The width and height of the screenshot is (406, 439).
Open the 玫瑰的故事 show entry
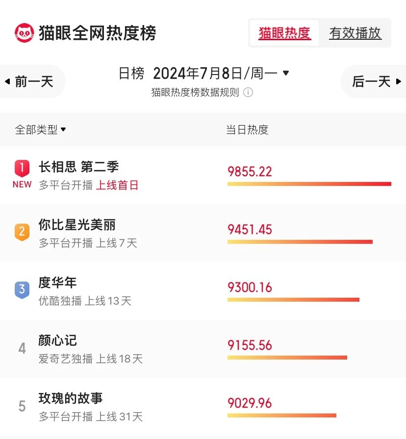click(71, 398)
